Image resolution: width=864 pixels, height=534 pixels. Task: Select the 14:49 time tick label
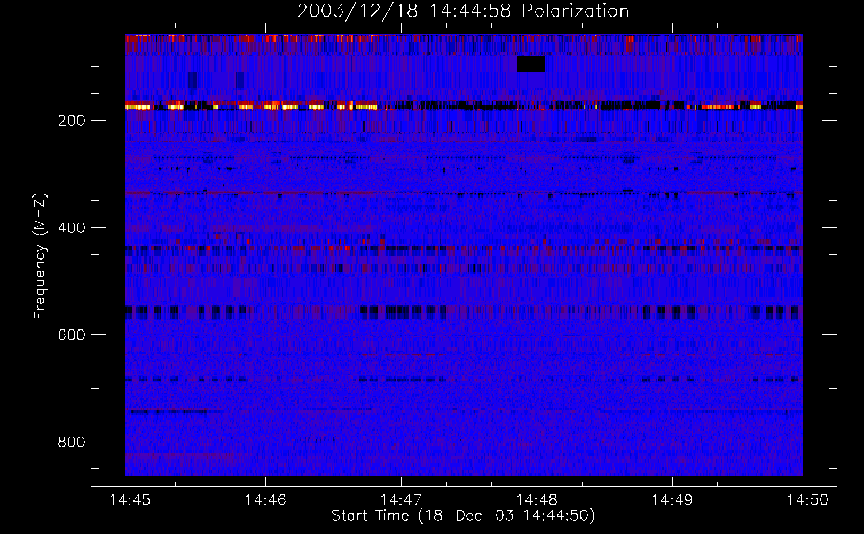[x=672, y=500]
